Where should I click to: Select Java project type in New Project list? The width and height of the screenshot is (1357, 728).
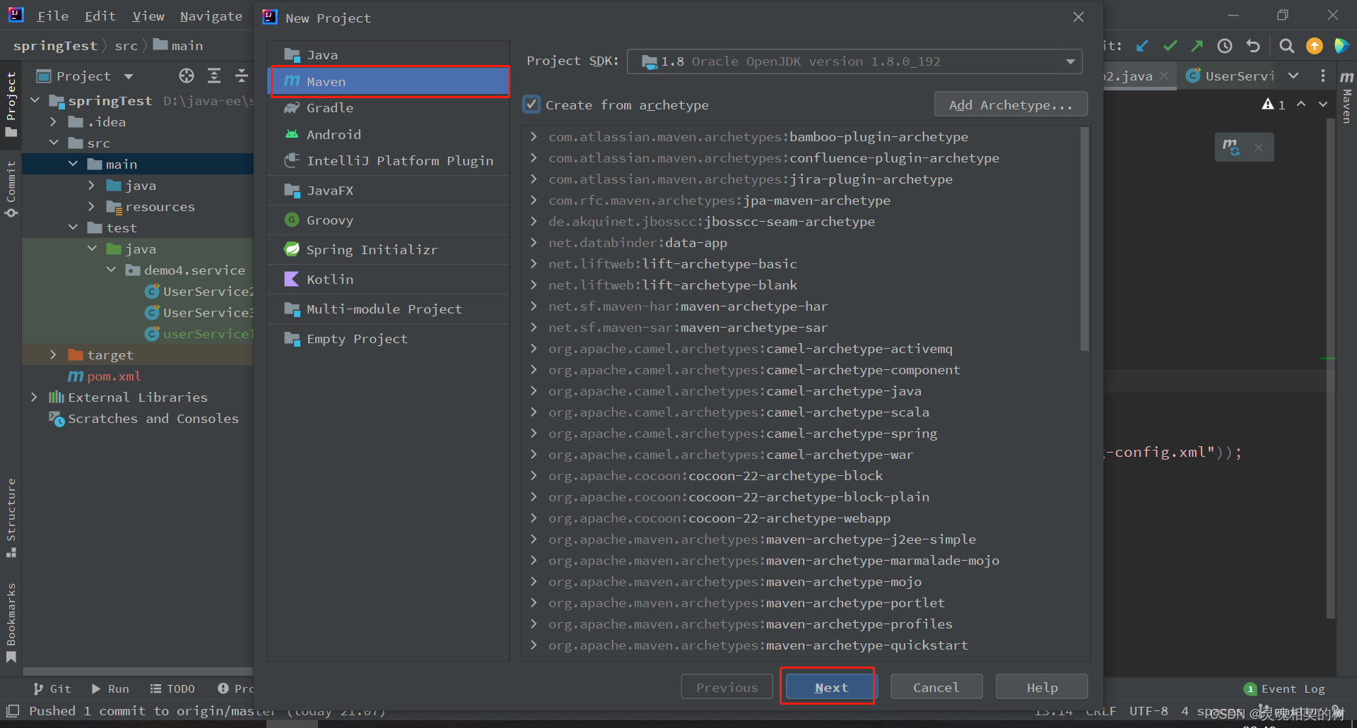pyautogui.click(x=388, y=54)
